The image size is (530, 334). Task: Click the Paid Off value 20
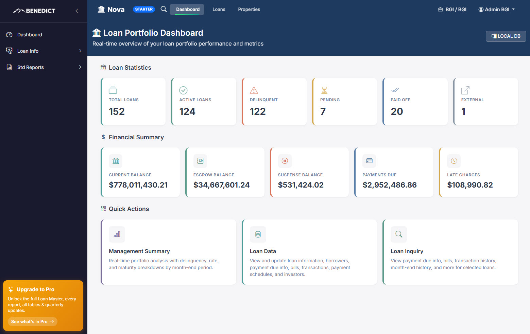tap(397, 111)
